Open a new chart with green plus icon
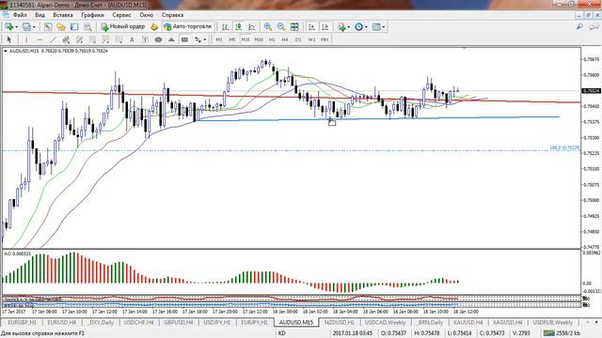The height and width of the screenshot is (338, 602). point(8,27)
